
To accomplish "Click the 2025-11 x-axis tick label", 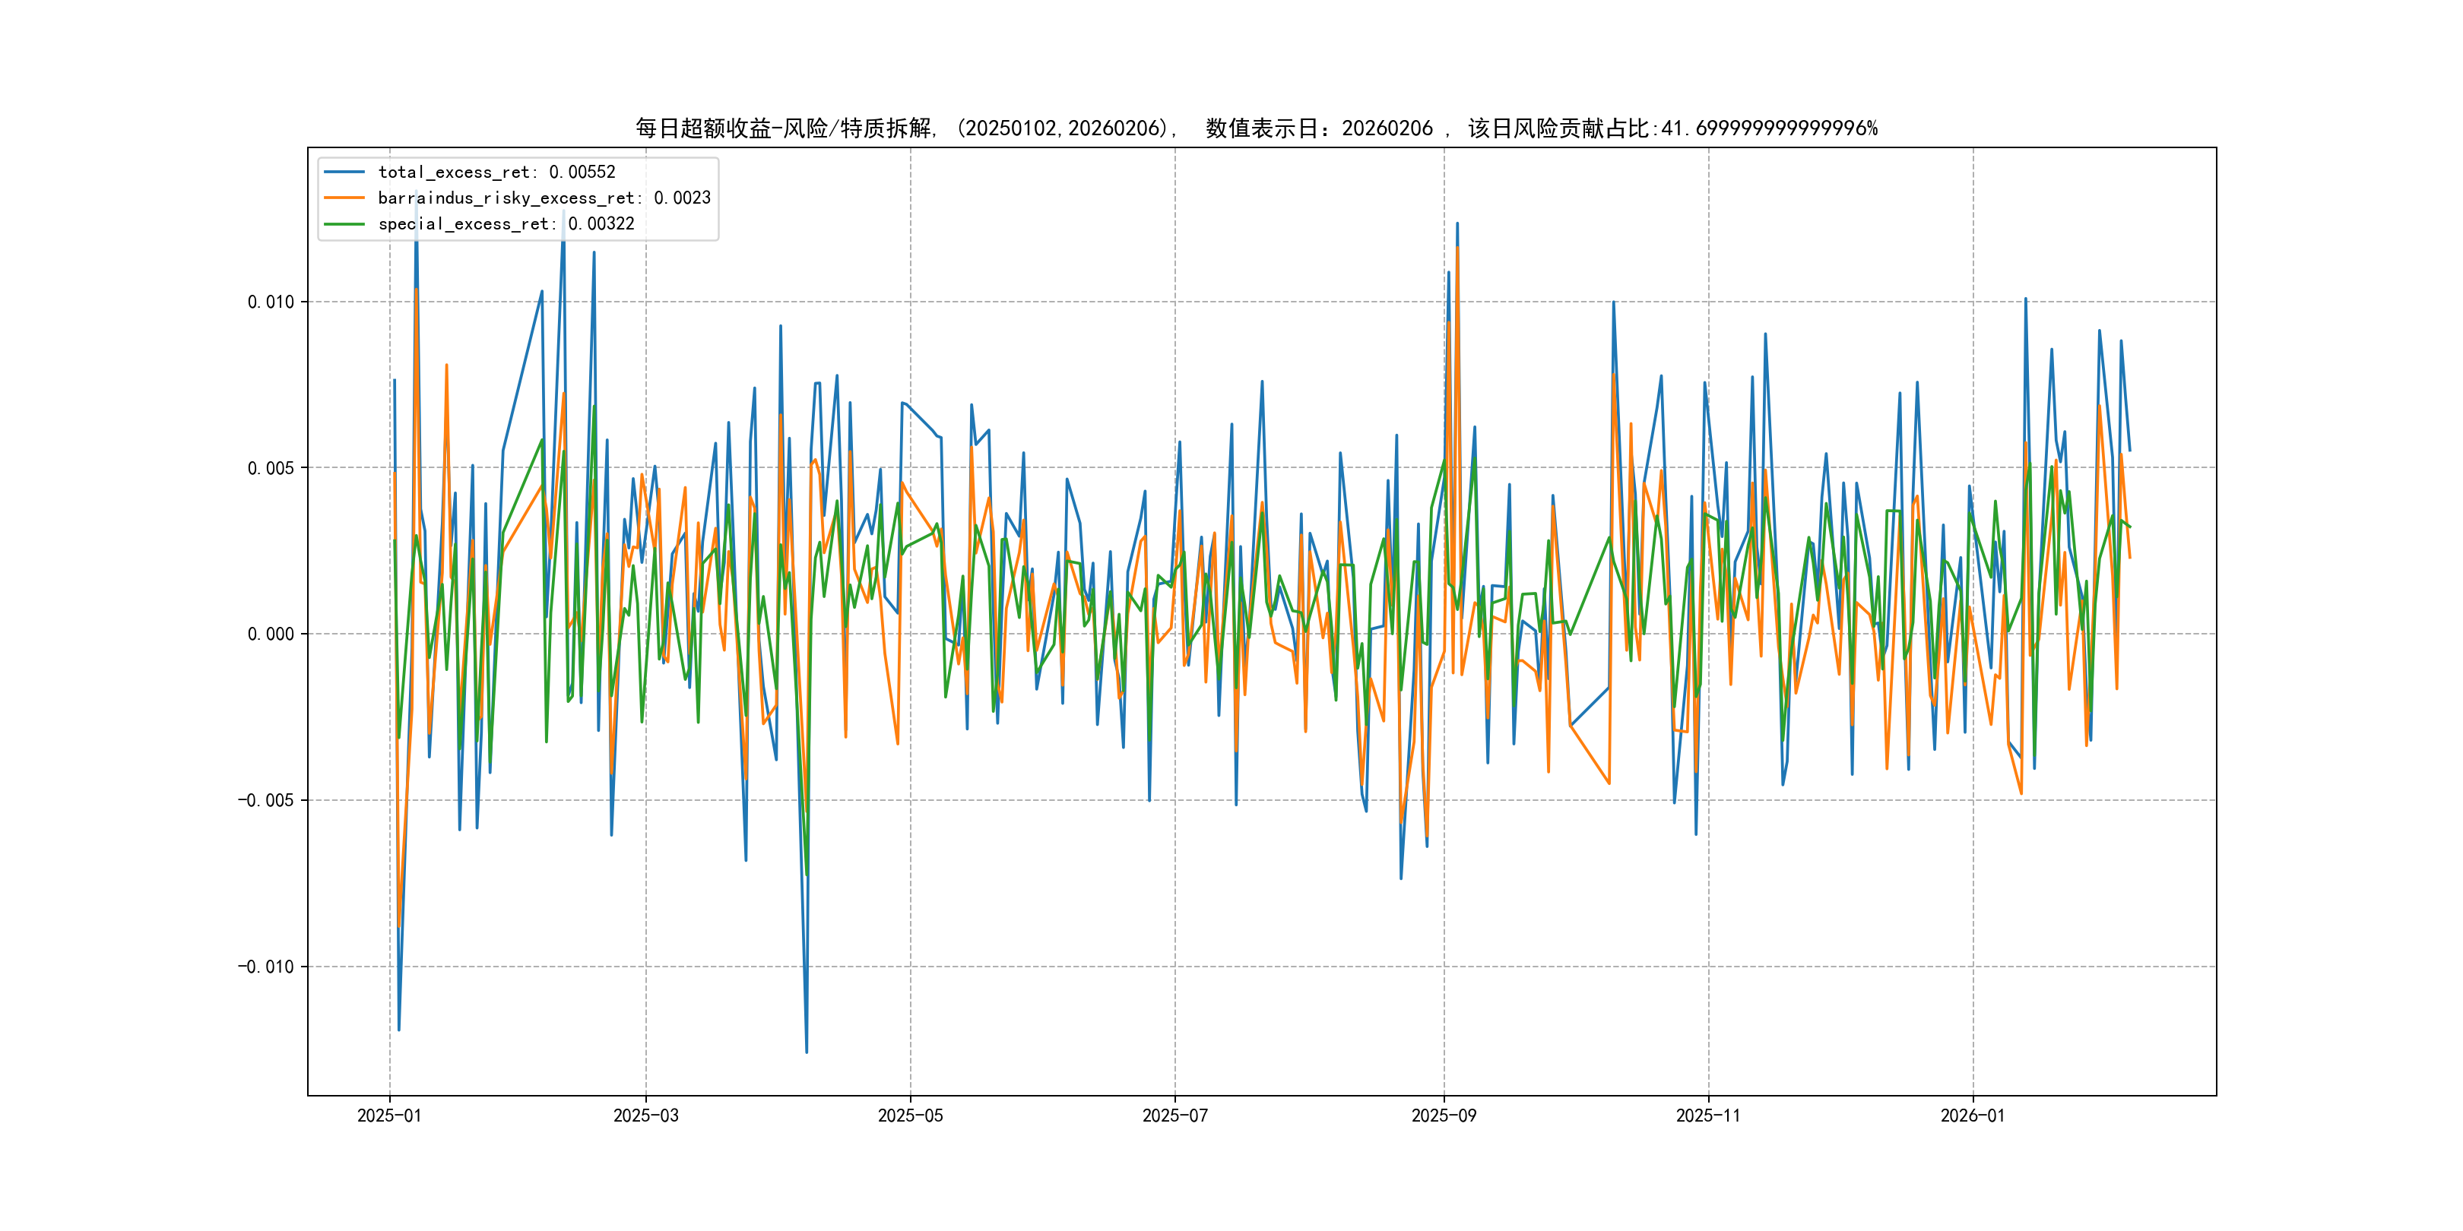I will pos(1709,1115).
